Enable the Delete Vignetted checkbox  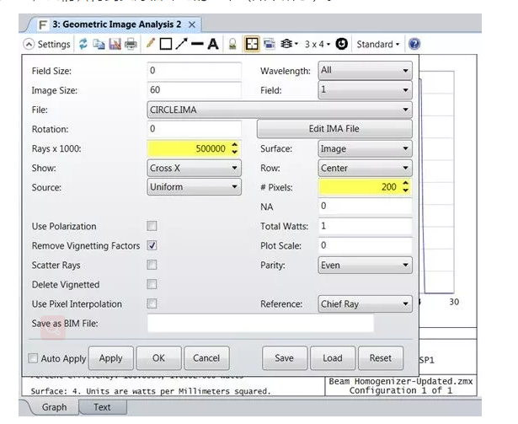pyautogui.click(x=152, y=284)
